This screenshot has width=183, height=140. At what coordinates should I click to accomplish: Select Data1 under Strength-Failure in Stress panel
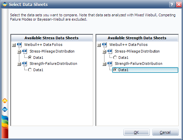[30, 70]
